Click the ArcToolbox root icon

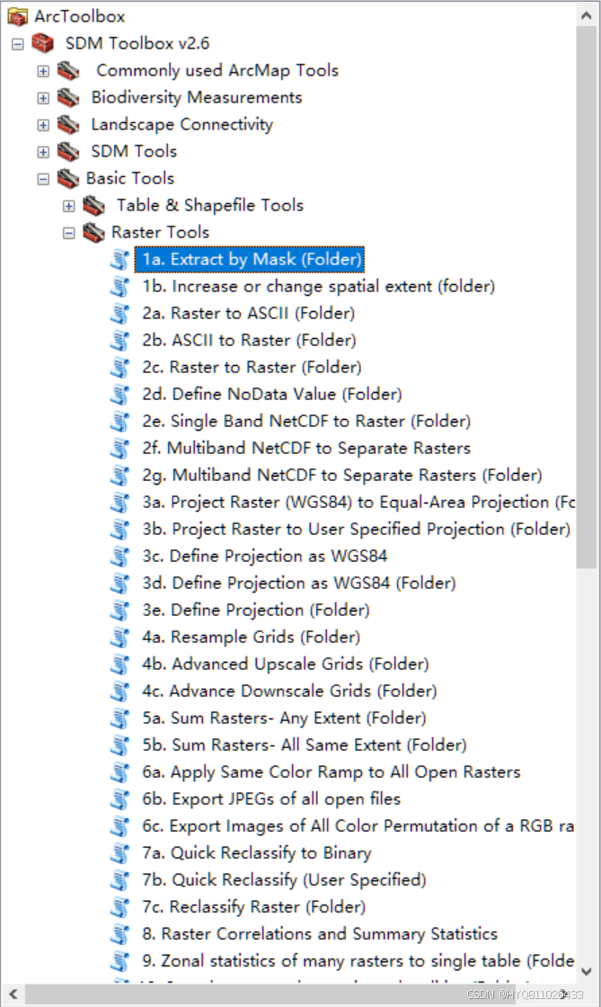(17, 16)
